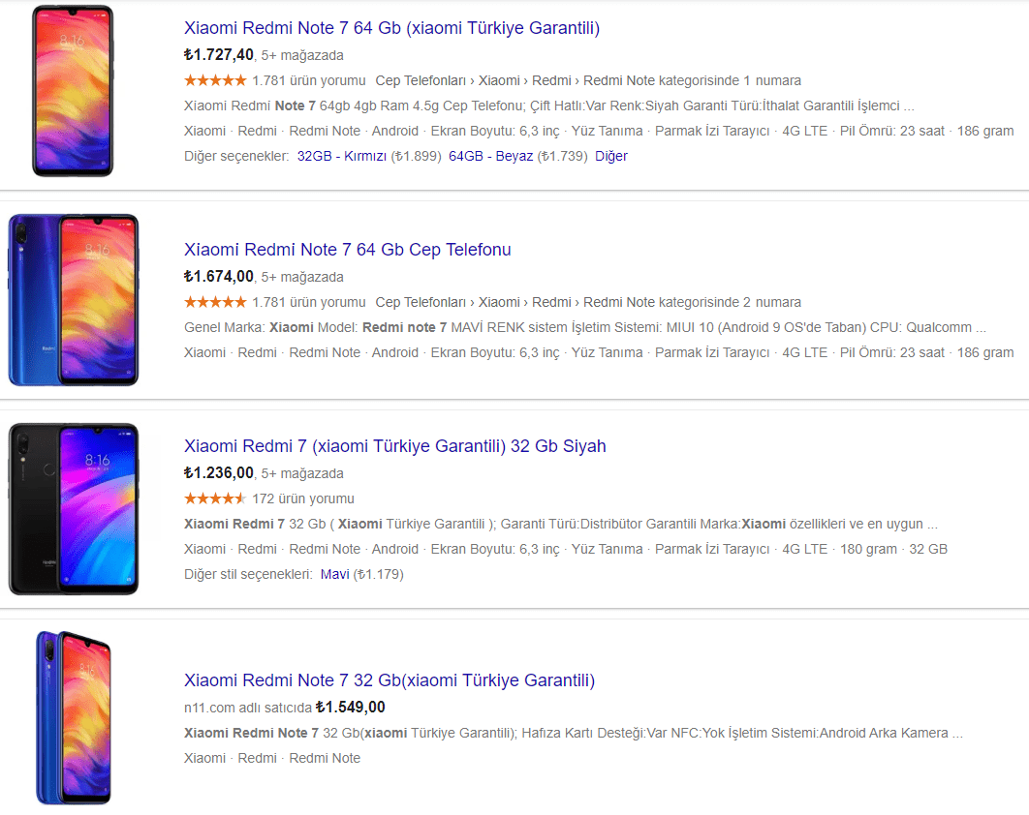Click the first product's phone thumbnail
The image size is (1029, 815).
(73, 90)
